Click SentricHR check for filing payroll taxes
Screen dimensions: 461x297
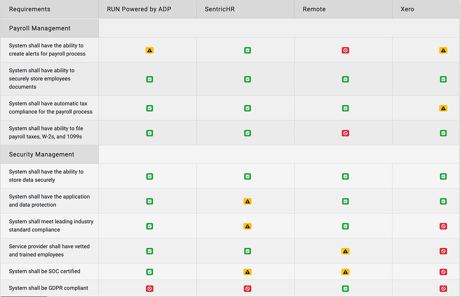point(248,133)
